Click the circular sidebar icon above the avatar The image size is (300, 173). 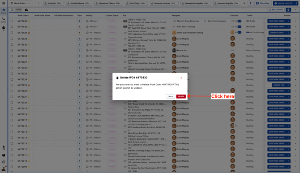click(x=4, y=162)
